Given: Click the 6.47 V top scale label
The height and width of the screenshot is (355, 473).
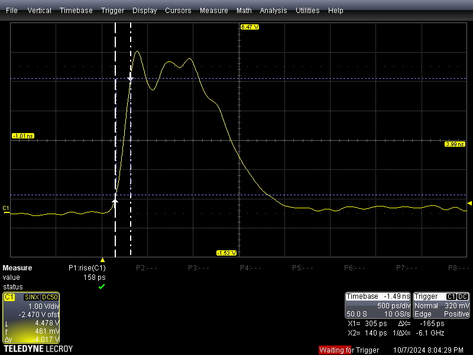Looking at the screenshot, I should [x=250, y=27].
